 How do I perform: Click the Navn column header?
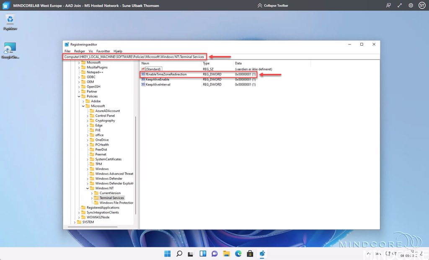(x=145, y=63)
